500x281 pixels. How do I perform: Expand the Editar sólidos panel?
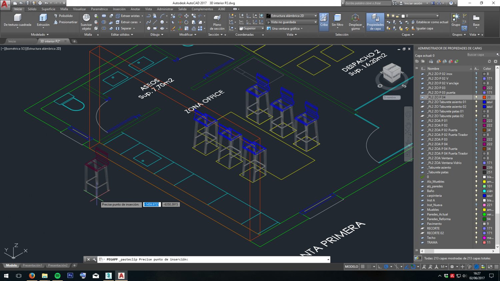[122, 35]
